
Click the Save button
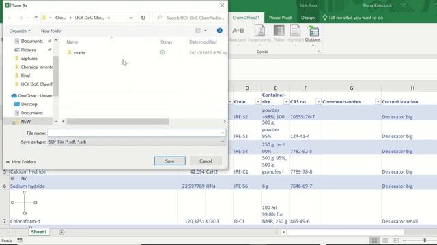click(x=170, y=161)
